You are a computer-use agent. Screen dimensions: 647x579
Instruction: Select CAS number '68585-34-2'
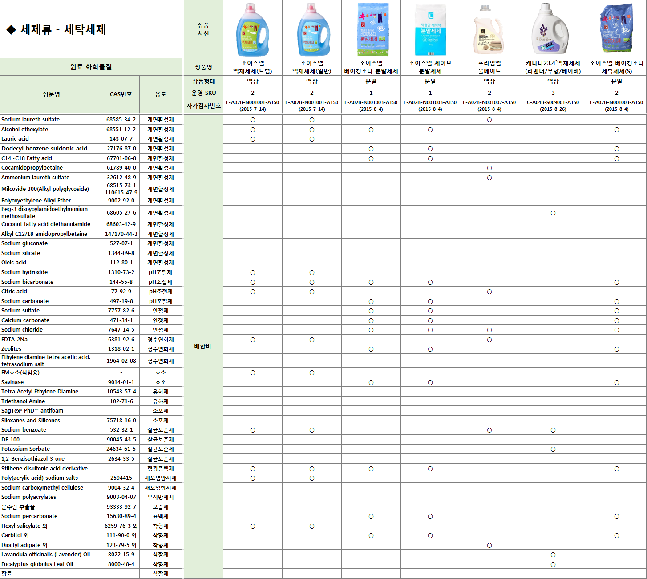pyautogui.click(x=121, y=120)
